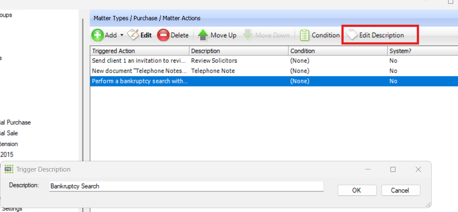
Task: Click the Move Up green arrow
Action: click(x=217, y=35)
